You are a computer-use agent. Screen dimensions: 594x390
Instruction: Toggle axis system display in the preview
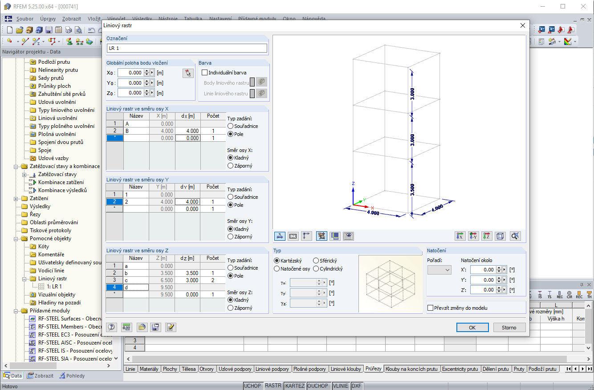point(306,236)
